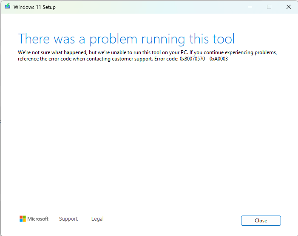This screenshot has height=236, width=298.
Task: Click the 'Windows 11 Setup' title text
Action: [34, 7]
